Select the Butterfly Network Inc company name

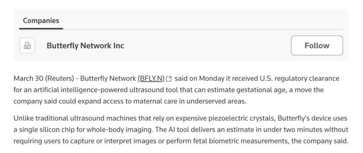[x=85, y=46]
